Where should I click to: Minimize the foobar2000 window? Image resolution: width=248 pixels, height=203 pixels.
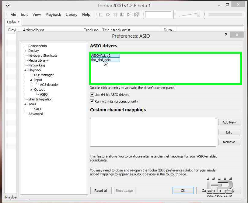click(x=219, y=5)
